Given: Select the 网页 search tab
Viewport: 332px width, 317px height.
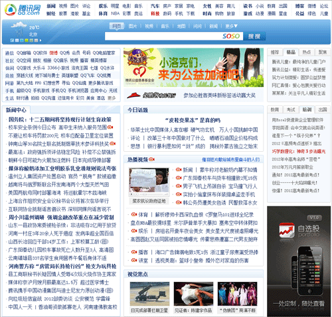Looking at the screenshot, I should (x=117, y=26).
